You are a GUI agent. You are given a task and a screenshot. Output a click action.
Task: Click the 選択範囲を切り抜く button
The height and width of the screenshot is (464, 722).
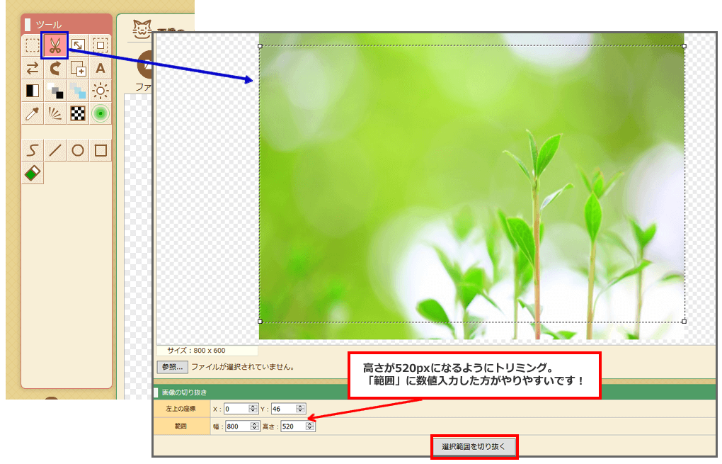[x=474, y=447]
